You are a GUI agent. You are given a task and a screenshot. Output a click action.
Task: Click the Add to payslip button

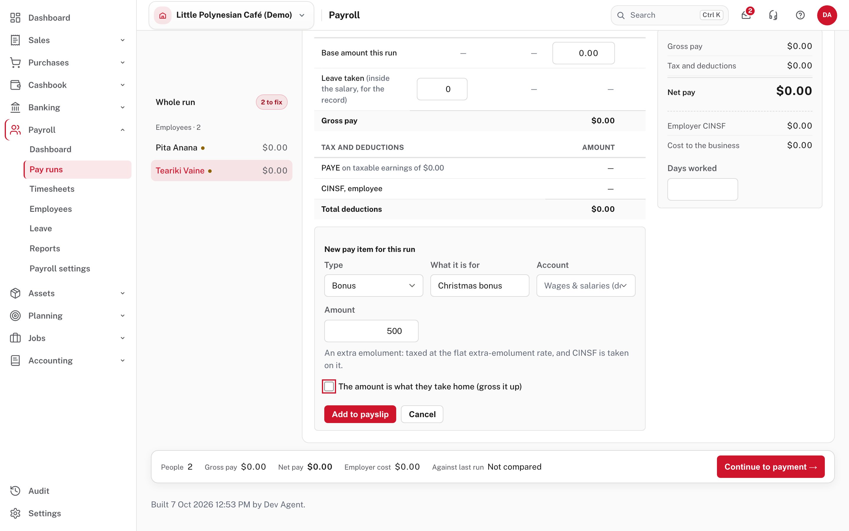click(x=360, y=414)
